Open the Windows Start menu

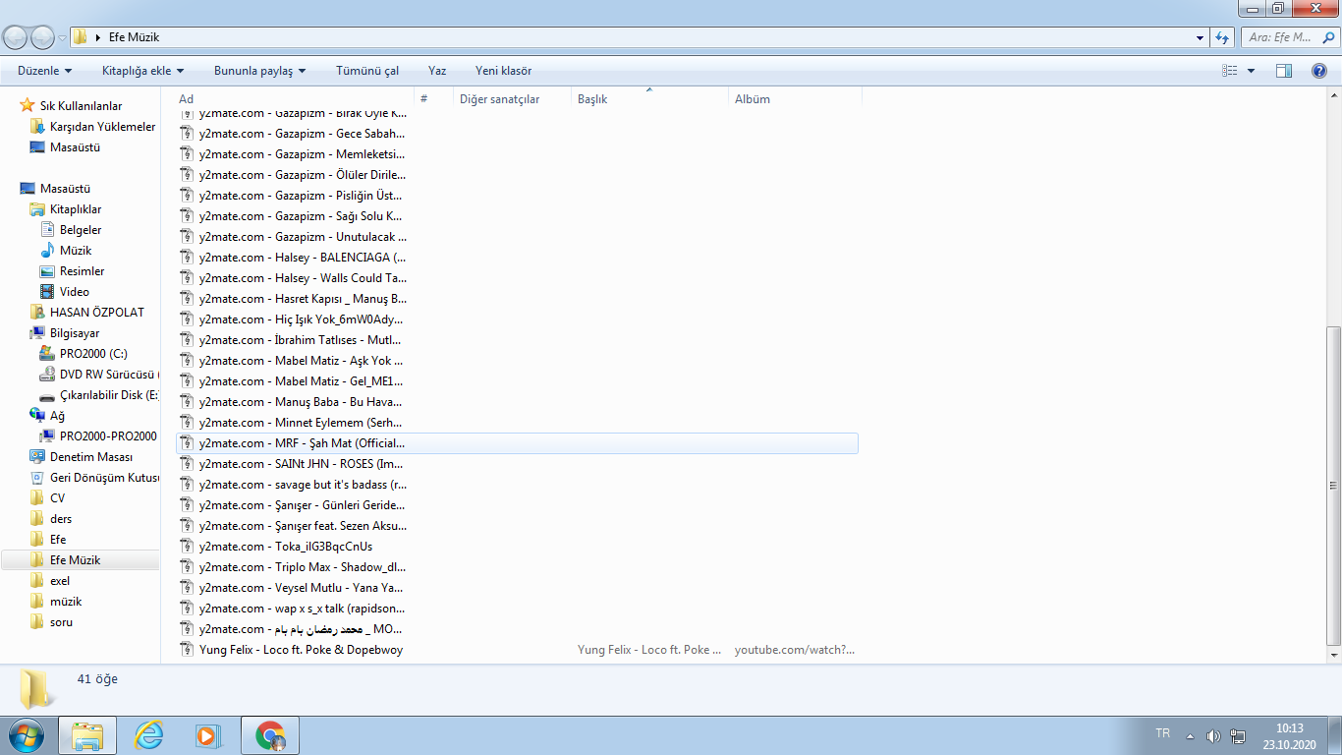[27, 735]
